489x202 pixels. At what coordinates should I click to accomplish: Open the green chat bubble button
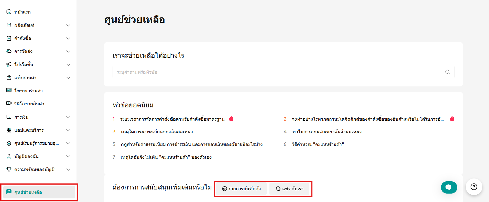point(449,187)
